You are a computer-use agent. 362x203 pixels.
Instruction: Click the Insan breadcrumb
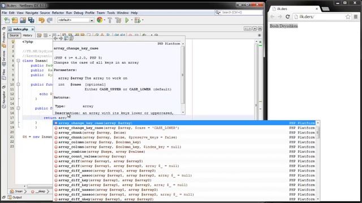(x=16, y=191)
